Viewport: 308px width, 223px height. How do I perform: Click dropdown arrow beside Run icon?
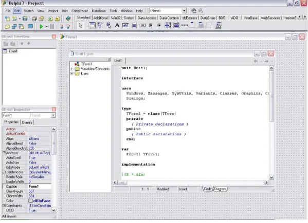pos(47,27)
